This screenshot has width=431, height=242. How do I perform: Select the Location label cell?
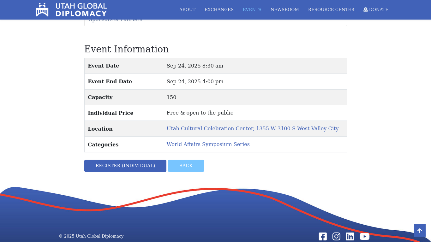[124, 129]
